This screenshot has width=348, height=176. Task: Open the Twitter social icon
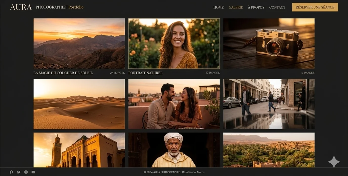18,172
